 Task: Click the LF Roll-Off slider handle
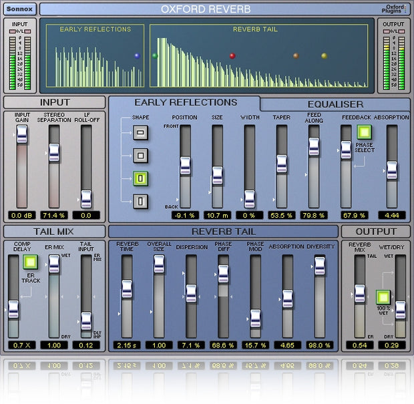86,199
